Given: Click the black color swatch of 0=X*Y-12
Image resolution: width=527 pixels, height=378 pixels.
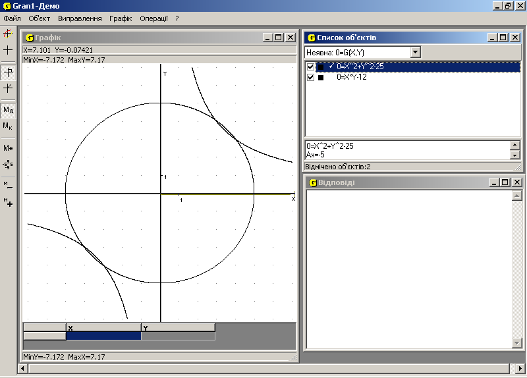Looking at the screenshot, I should [x=321, y=77].
